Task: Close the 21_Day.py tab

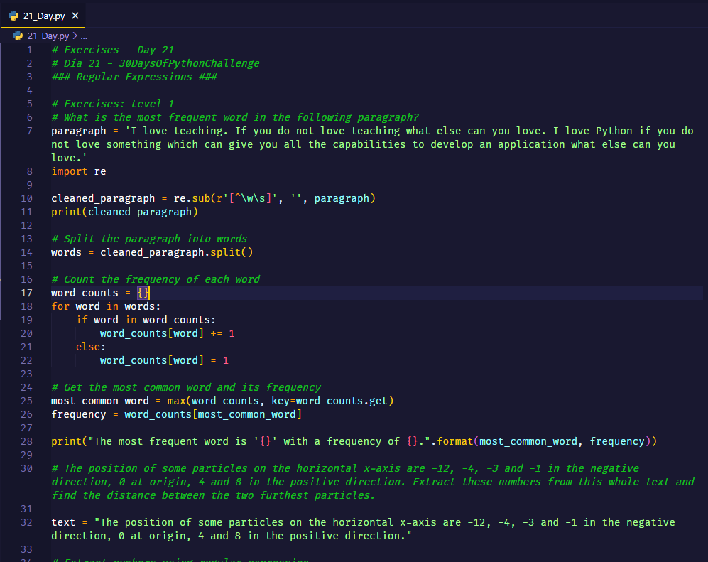Action: click(x=75, y=16)
